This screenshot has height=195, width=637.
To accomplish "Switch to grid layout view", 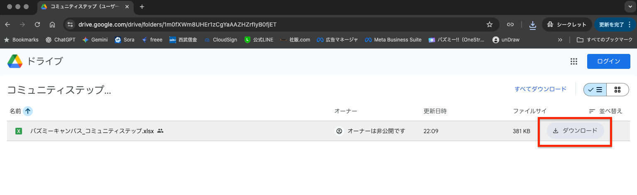I will [x=617, y=89].
